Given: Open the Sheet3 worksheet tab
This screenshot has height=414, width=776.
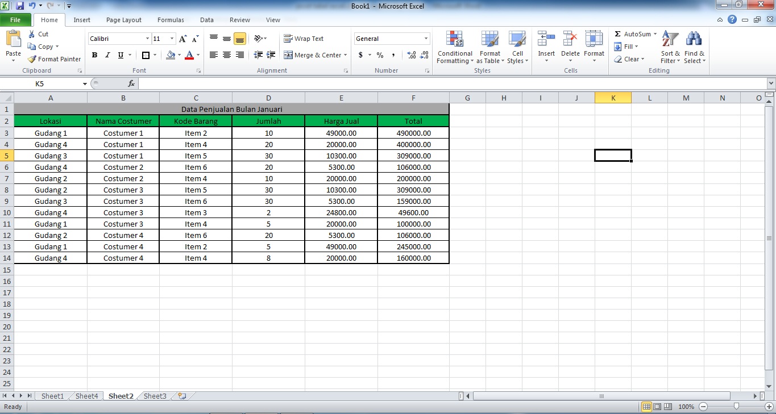Looking at the screenshot, I should (x=154, y=396).
